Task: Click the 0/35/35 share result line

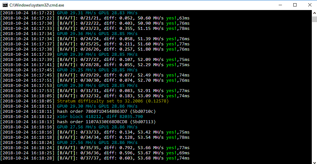Action: tap(95, 148)
